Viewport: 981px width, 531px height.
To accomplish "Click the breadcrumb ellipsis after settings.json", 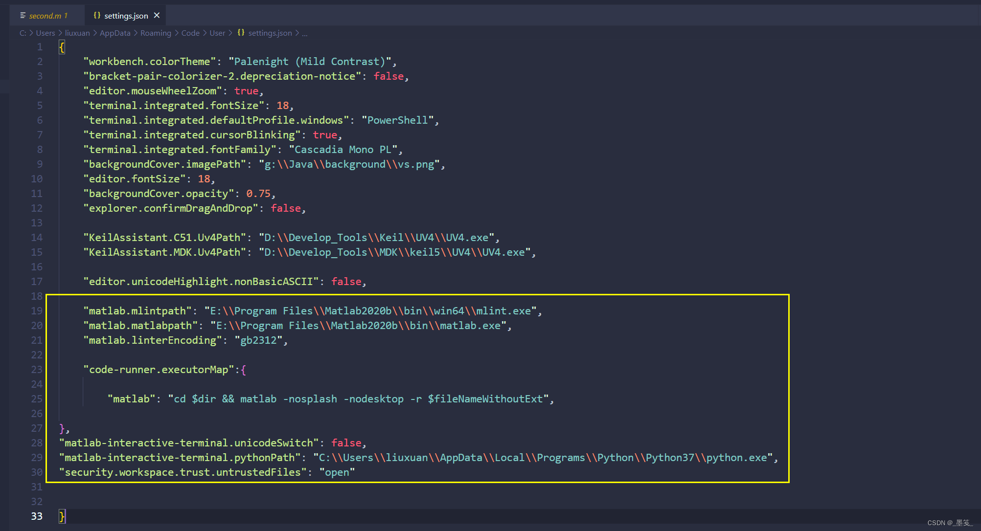I will [x=305, y=33].
